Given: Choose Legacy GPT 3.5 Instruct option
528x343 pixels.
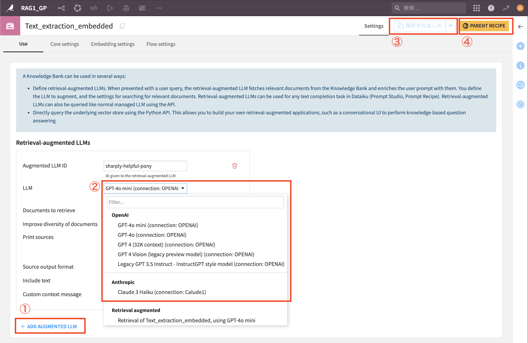Looking at the screenshot, I should pos(201,264).
